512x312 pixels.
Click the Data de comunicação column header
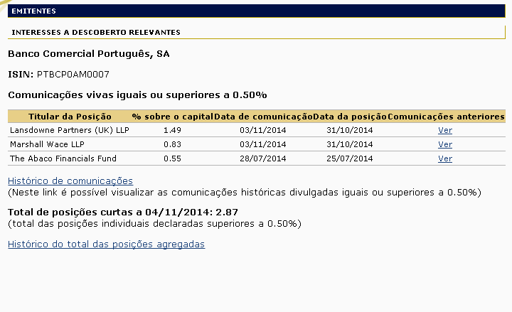click(263, 117)
